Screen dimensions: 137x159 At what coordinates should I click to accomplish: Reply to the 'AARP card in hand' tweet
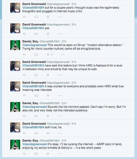point(24,154)
